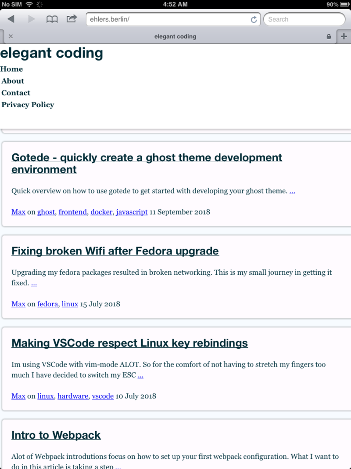The image size is (351, 469).
Task: Tap the share arrow icon
Action: click(x=72, y=19)
